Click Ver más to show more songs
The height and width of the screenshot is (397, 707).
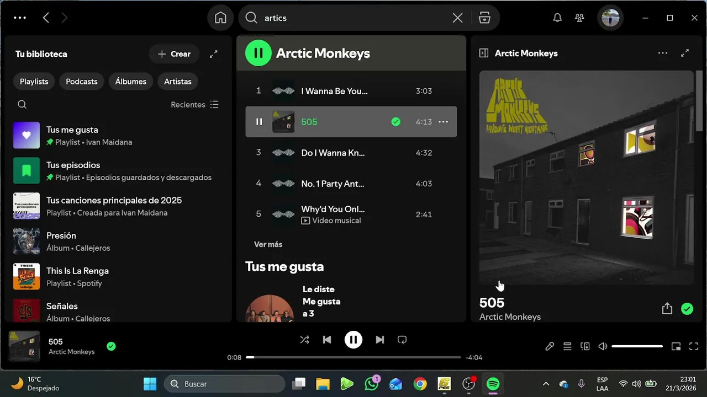pos(268,244)
